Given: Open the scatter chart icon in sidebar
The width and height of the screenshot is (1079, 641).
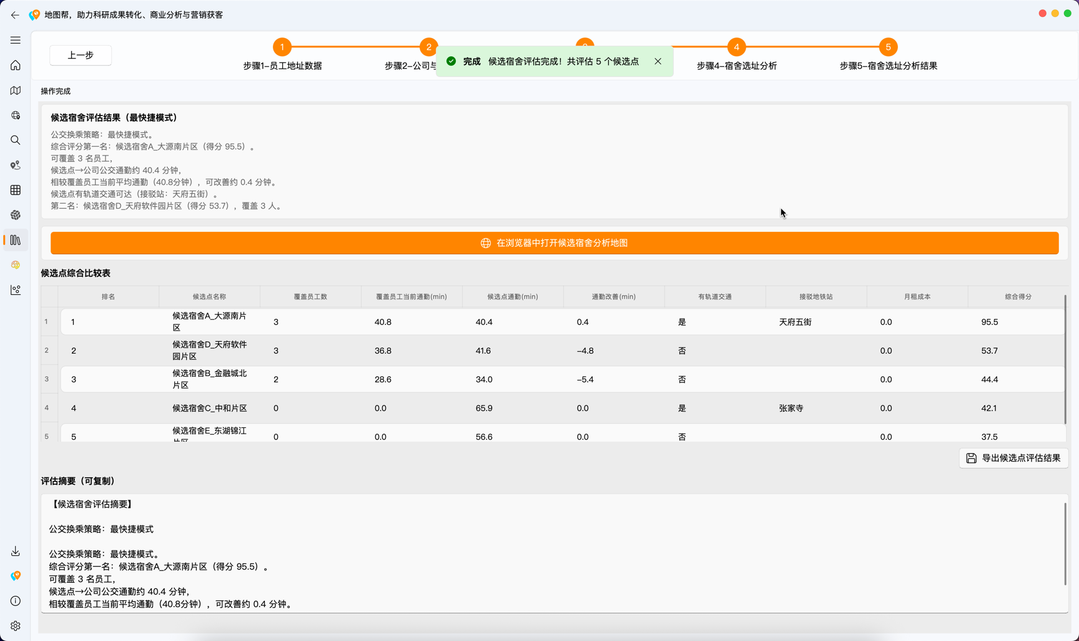Looking at the screenshot, I should pos(16,290).
